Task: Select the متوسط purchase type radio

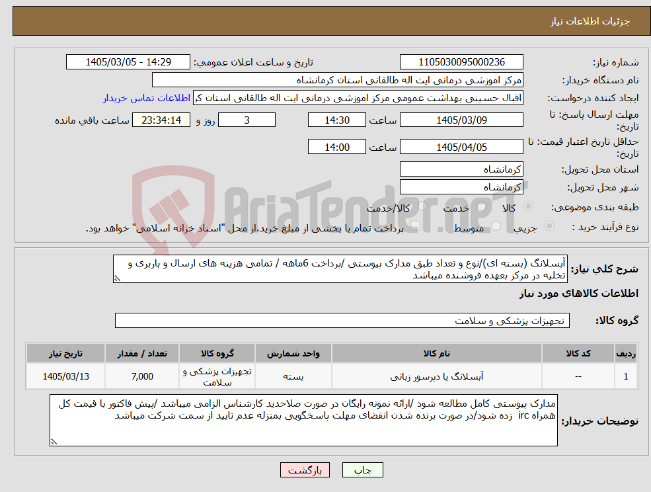Action: click(x=496, y=226)
